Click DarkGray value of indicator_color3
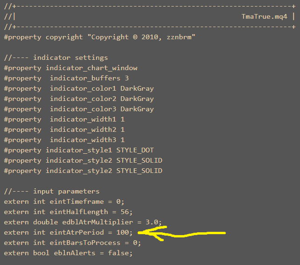The width and height of the screenshot is (300, 265). point(137,109)
